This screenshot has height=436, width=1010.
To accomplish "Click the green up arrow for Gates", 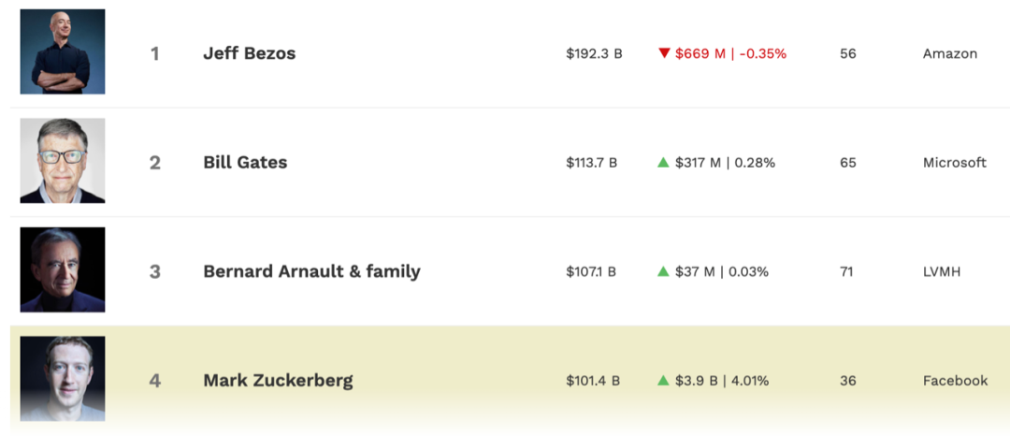I will [663, 163].
